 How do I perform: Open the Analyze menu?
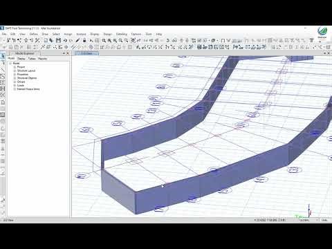click(x=81, y=34)
